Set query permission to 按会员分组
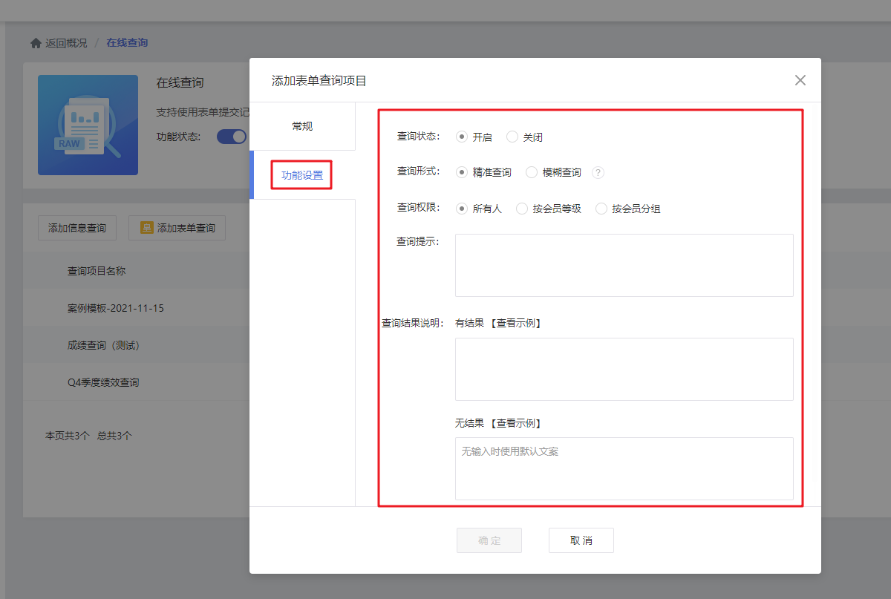 tap(601, 209)
